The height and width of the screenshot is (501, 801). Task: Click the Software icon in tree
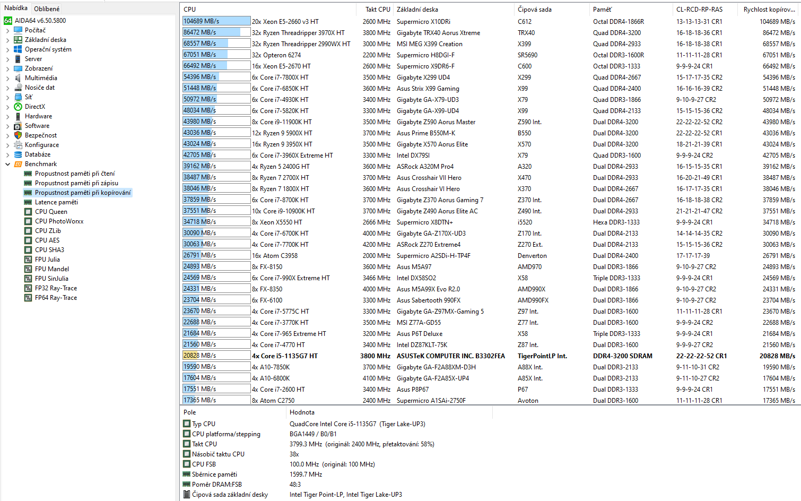tap(18, 126)
